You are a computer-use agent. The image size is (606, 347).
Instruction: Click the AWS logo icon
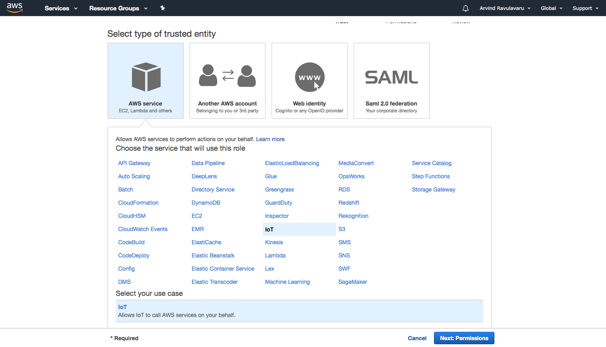(15, 8)
